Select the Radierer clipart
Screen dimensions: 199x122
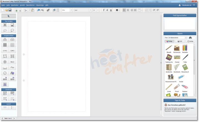tap(185, 88)
